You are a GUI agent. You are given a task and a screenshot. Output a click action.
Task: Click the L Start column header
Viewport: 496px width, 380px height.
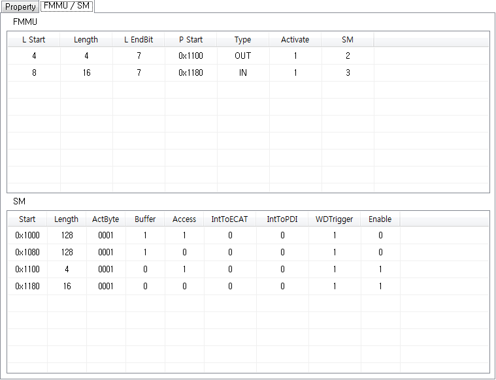pos(33,40)
